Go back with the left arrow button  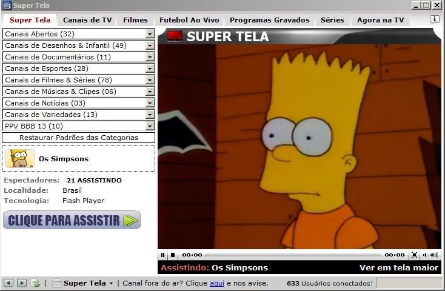point(8,283)
